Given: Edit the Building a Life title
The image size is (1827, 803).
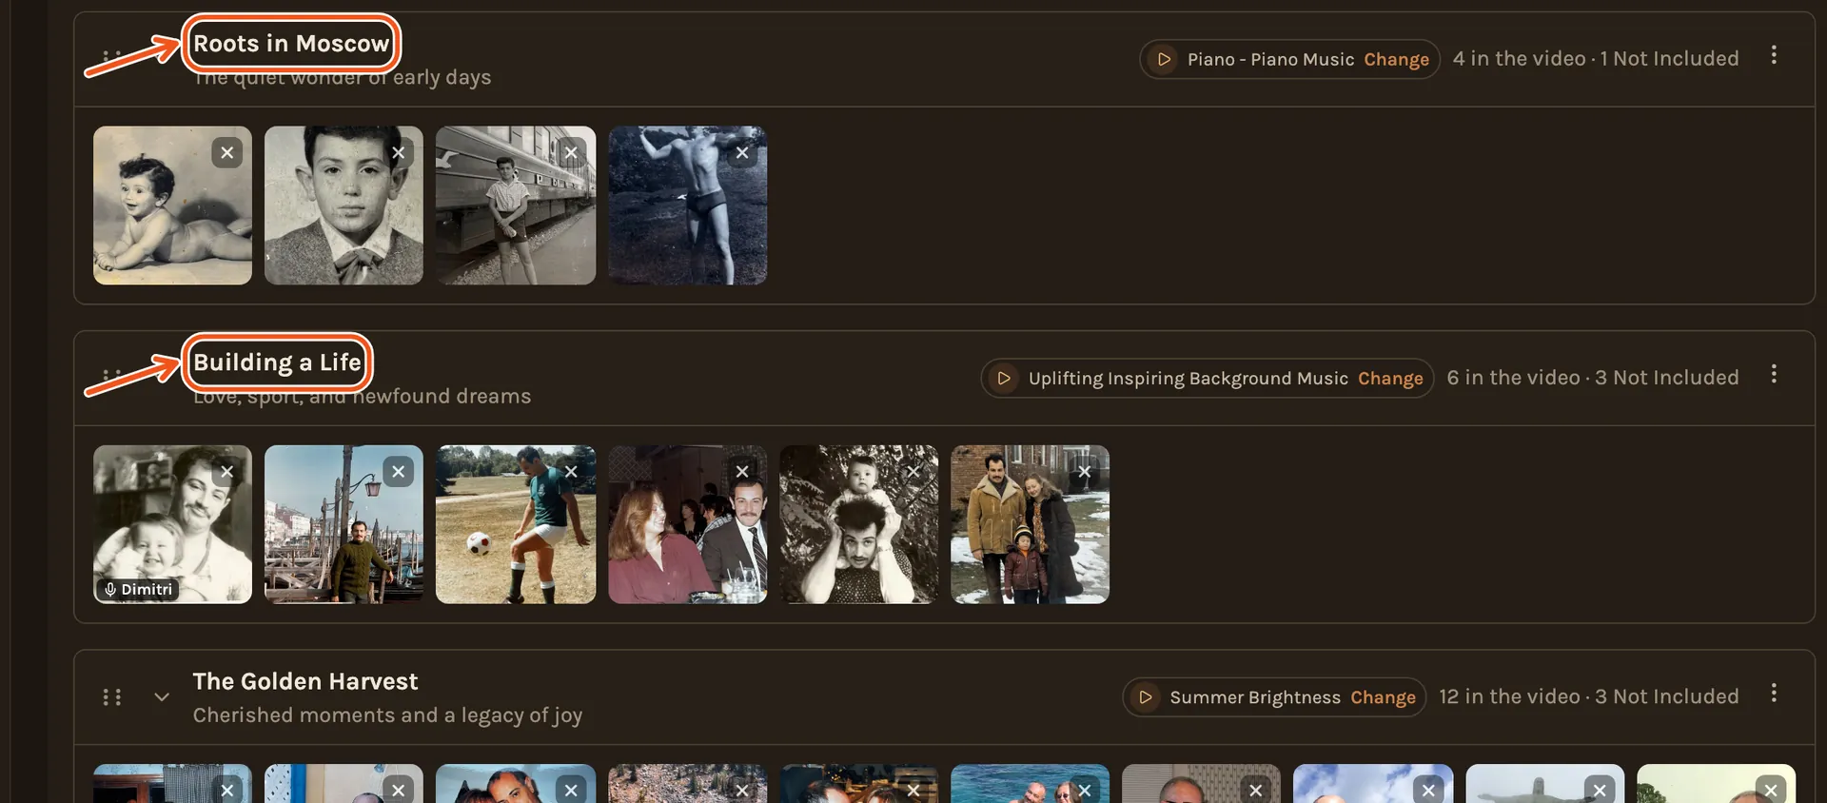Looking at the screenshot, I should (277, 362).
